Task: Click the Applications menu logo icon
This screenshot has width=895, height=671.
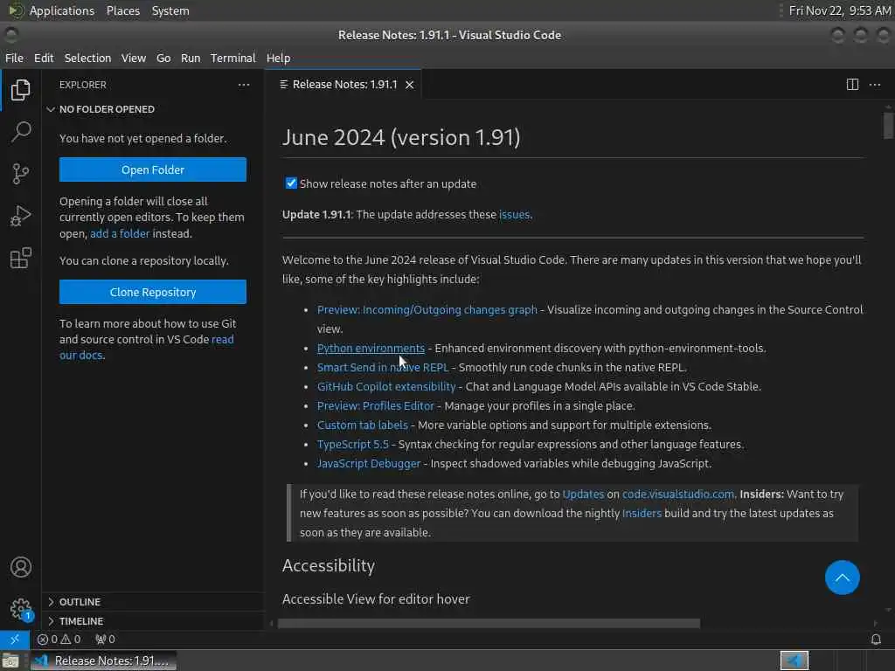Action: (x=16, y=10)
